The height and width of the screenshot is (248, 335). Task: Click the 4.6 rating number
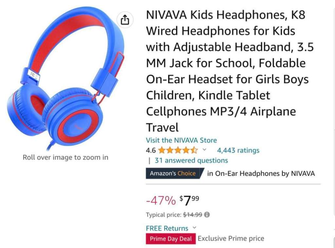[x=151, y=150]
